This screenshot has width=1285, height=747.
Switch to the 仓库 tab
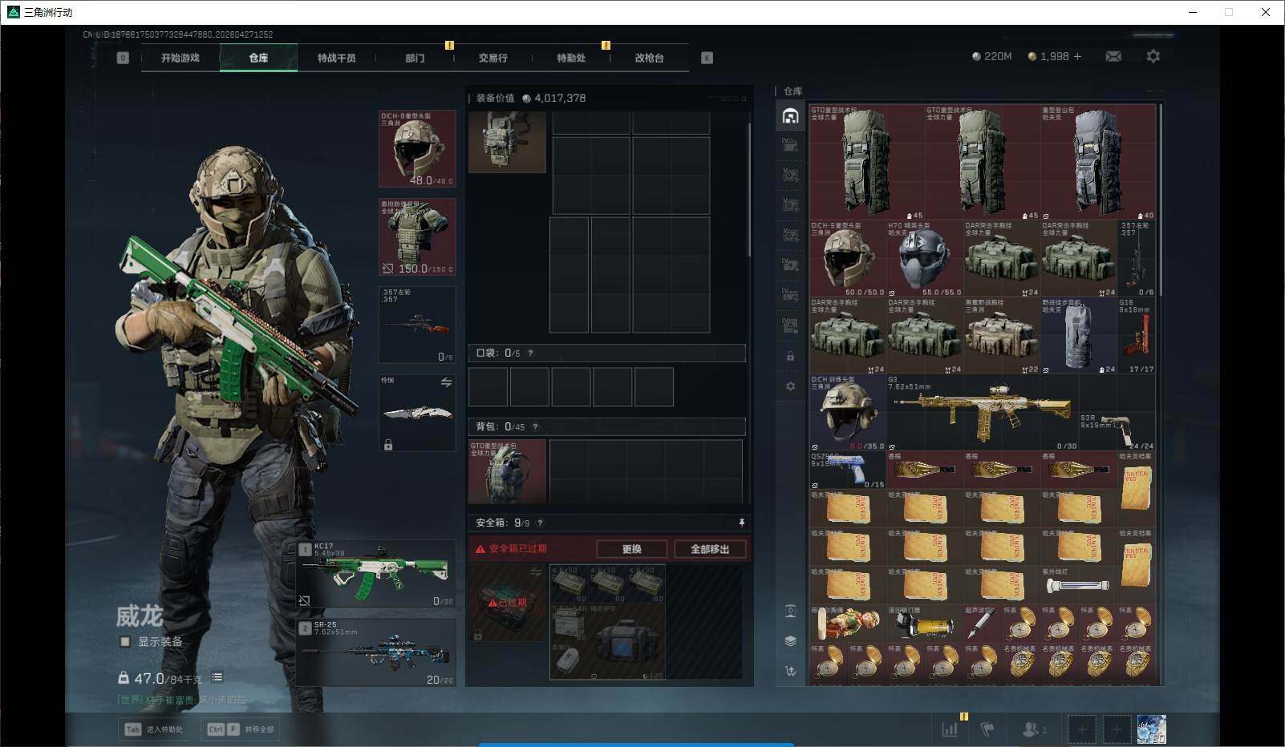pos(258,58)
